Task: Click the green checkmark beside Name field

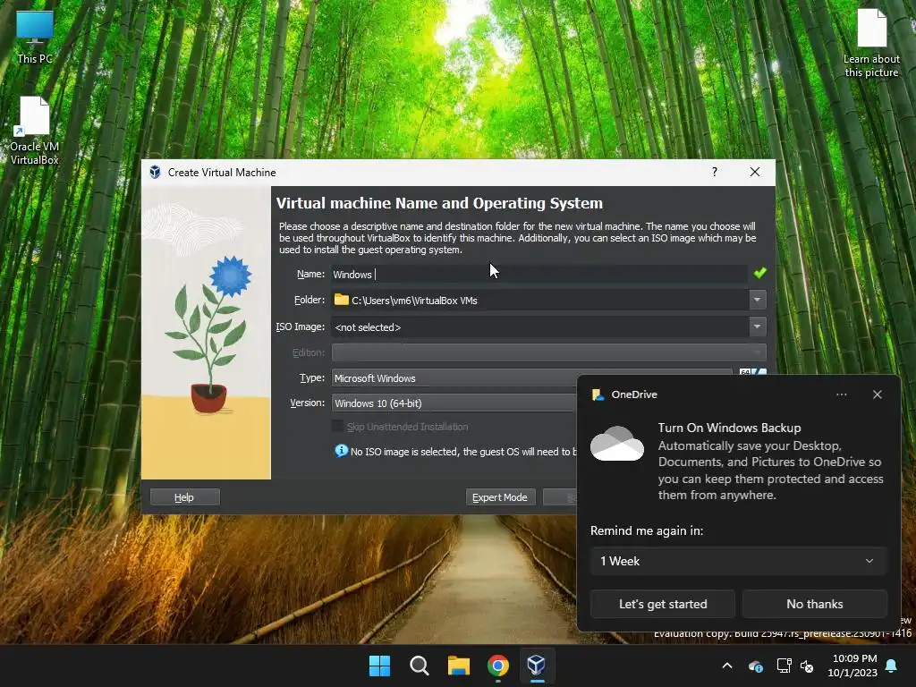Action: point(759,273)
